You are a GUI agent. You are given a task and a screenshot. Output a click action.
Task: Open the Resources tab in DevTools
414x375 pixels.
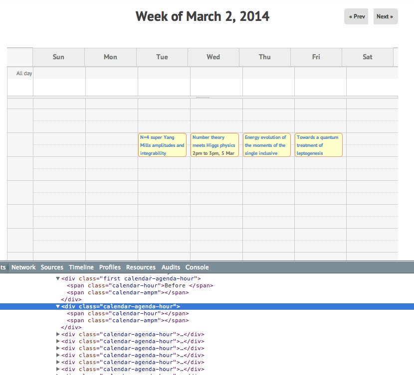coord(141,267)
